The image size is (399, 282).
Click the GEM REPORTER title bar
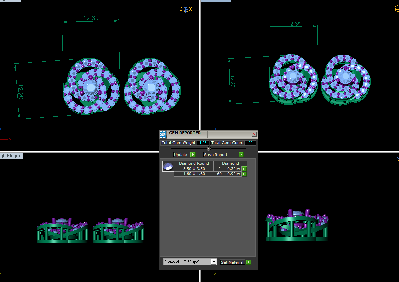pyautogui.click(x=209, y=134)
